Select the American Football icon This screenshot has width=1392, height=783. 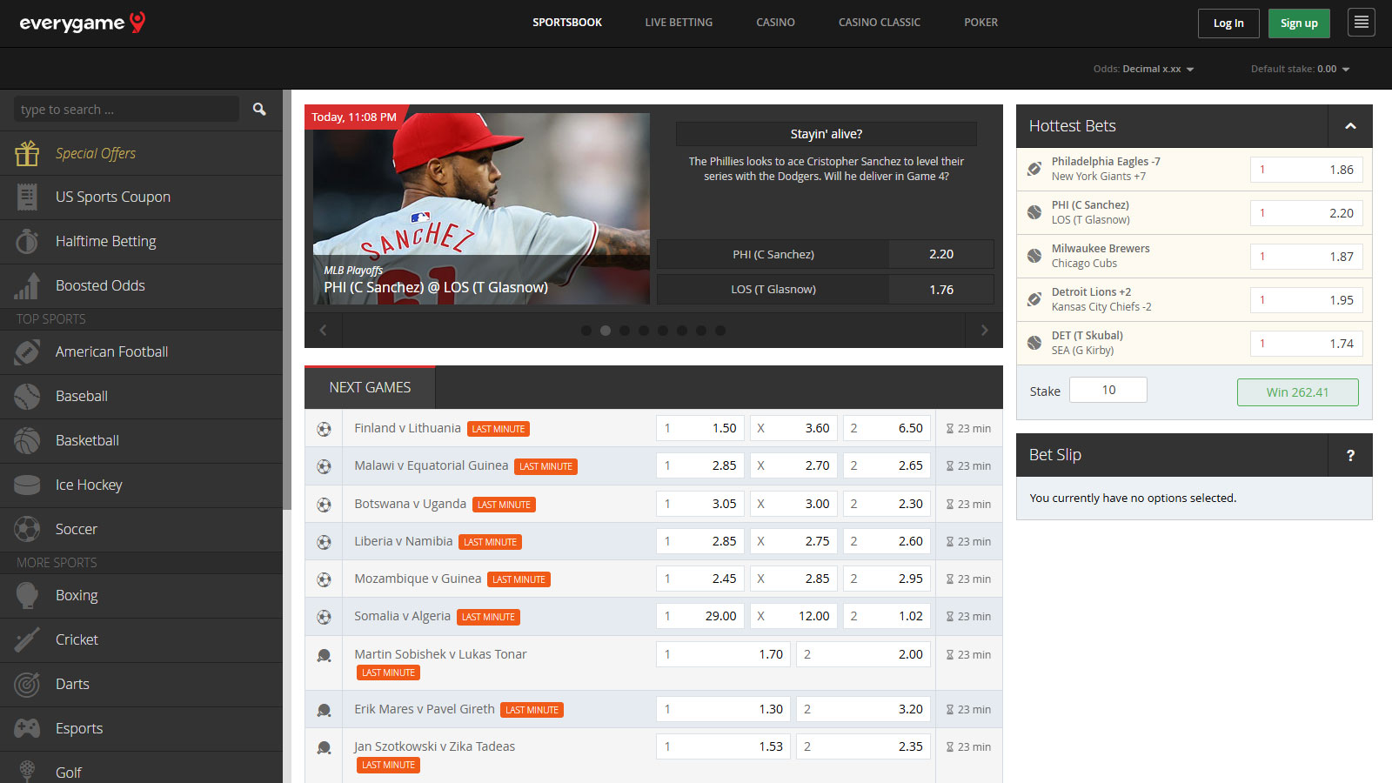coord(27,352)
